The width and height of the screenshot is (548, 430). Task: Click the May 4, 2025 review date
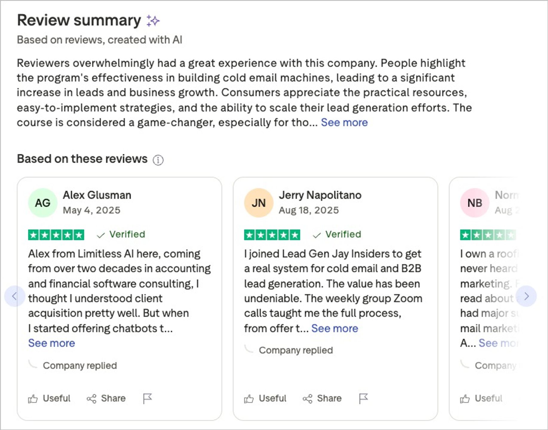[x=92, y=210]
